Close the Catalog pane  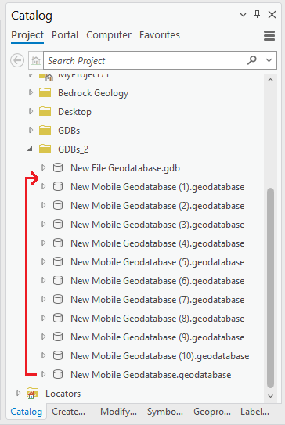coord(272,15)
